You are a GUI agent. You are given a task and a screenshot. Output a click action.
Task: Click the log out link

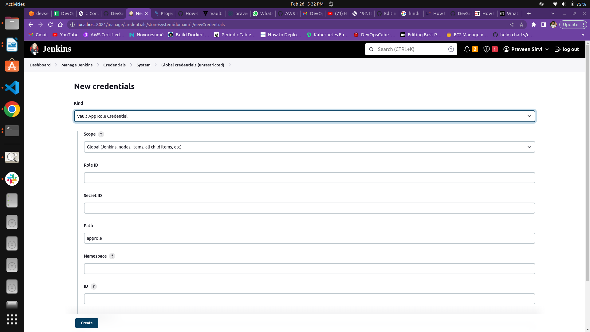tap(567, 49)
